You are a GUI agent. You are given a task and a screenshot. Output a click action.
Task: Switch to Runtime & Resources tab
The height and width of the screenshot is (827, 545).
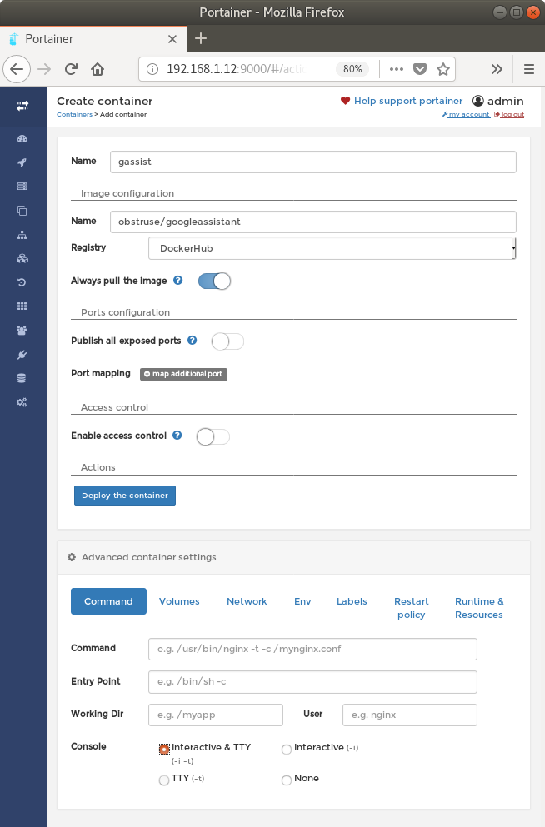coord(479,608)
